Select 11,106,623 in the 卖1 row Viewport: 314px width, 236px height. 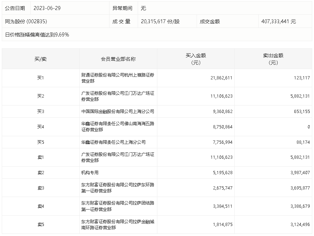(x=221, y=157)
